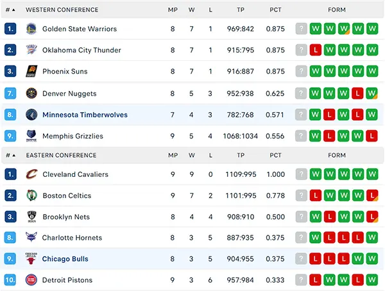385x291 pixels.
Task: Click the Charlotte Hornets logo
Action: [x=31, y=237]
